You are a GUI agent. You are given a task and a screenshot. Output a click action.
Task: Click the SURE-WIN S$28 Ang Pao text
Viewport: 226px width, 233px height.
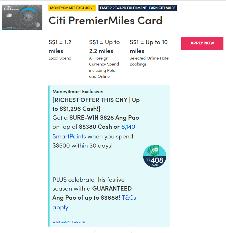(x=104, y=118)
